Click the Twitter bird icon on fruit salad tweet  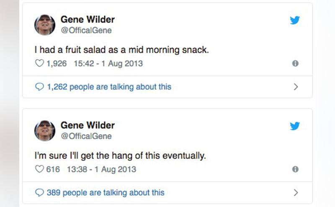tap(295, 20)
